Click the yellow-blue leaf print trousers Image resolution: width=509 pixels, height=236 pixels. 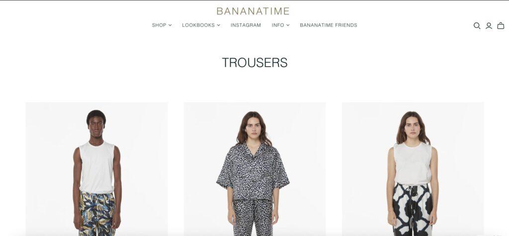click(97, 214)
